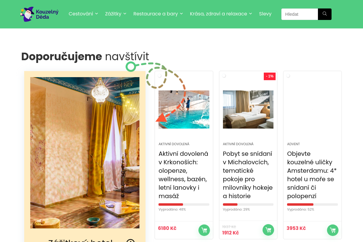Open the Pobyt se snídaní v Michalovcích title
This screenshot has width=363, height=242.
click(x=248, y=175)
